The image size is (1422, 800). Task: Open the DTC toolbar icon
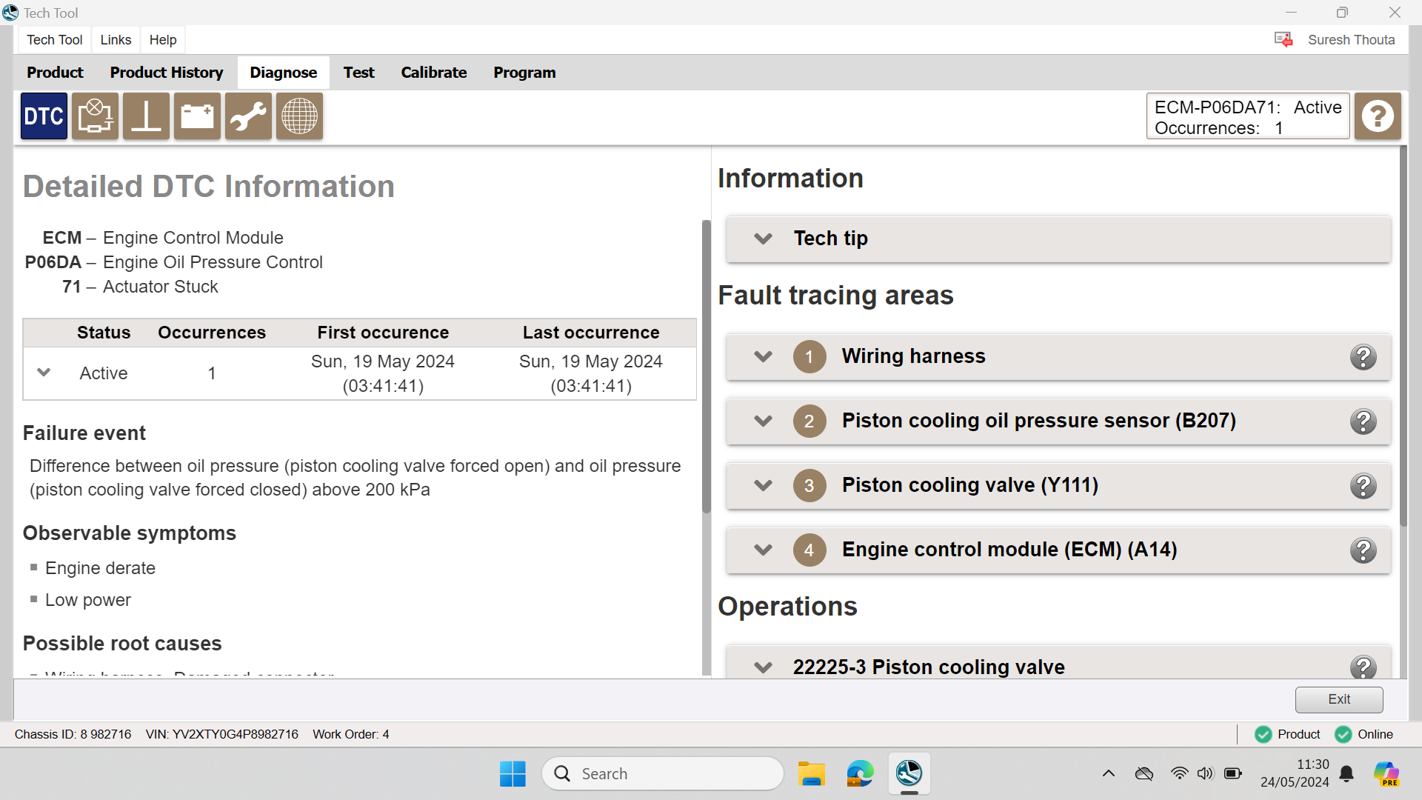[44, 116]
